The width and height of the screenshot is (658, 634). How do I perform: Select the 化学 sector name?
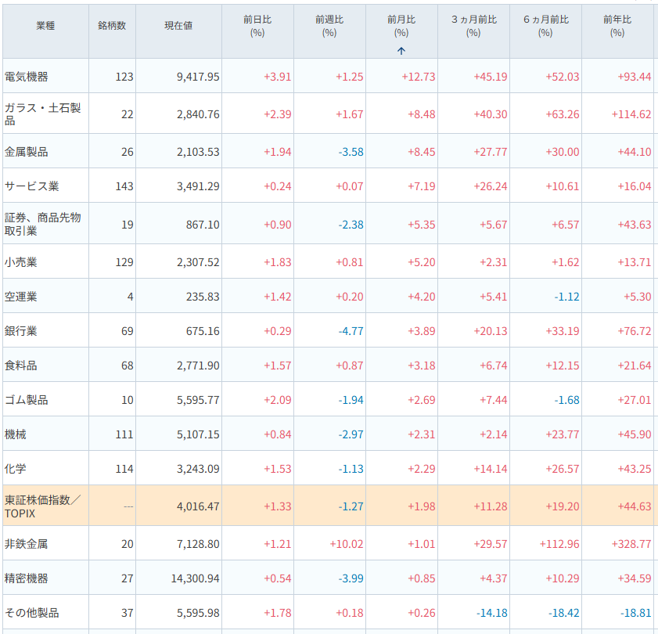15,469
